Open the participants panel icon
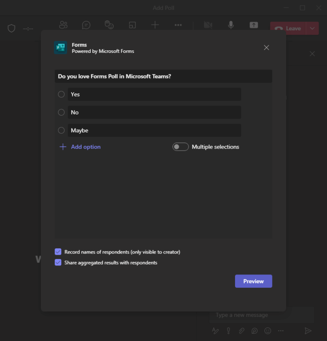 coord(63,25)
